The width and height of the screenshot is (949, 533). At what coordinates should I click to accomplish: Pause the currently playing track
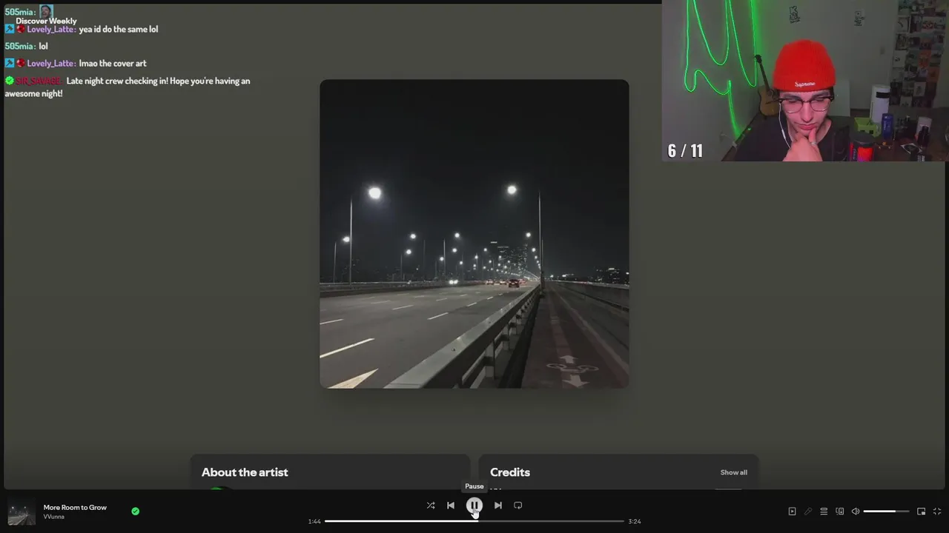474,506
